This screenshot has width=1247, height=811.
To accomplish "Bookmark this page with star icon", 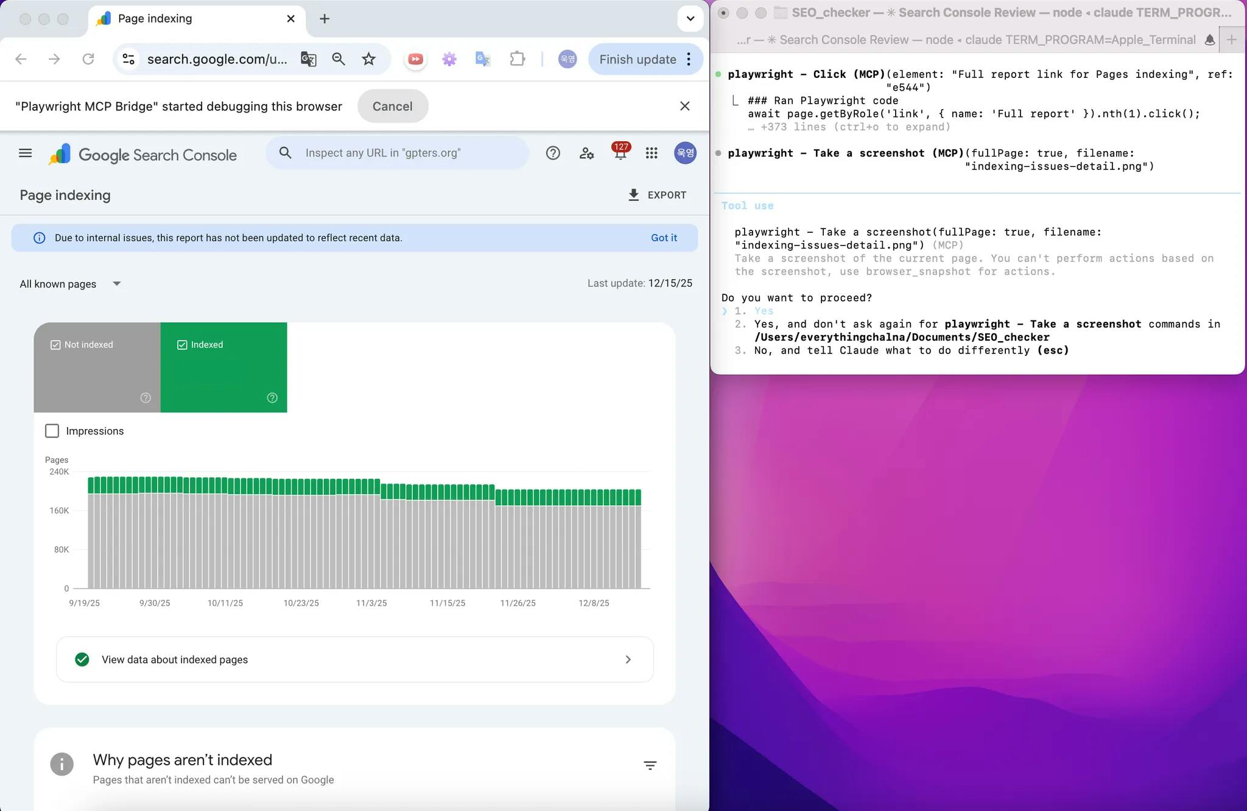I will tap(368, 59).
